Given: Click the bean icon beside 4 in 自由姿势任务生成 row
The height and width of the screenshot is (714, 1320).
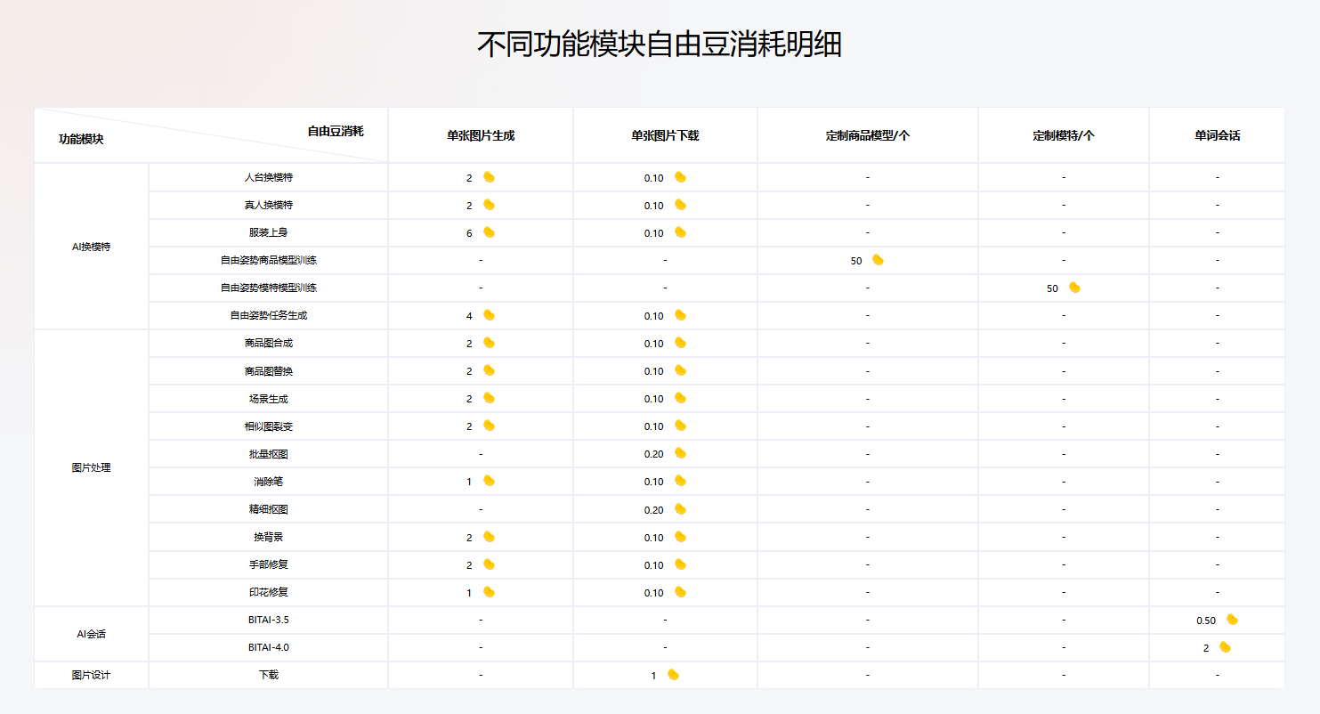Looking at the screenshot, I should [489, 315].
